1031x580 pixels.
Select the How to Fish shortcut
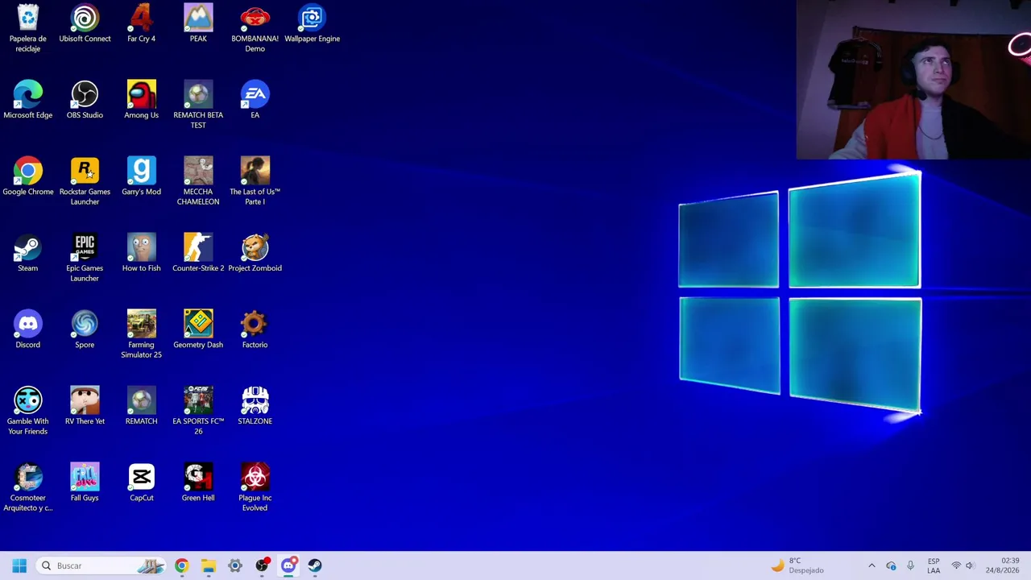pyautogui.click(x=141, y=254)
